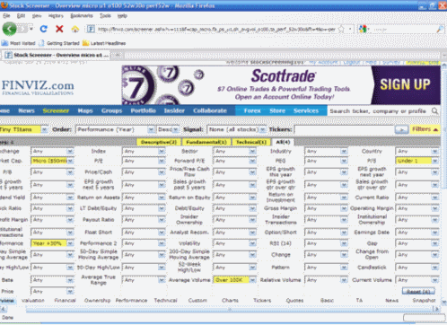Click the Reset (4) filters button
447x325 pixels.
(418, 291)
